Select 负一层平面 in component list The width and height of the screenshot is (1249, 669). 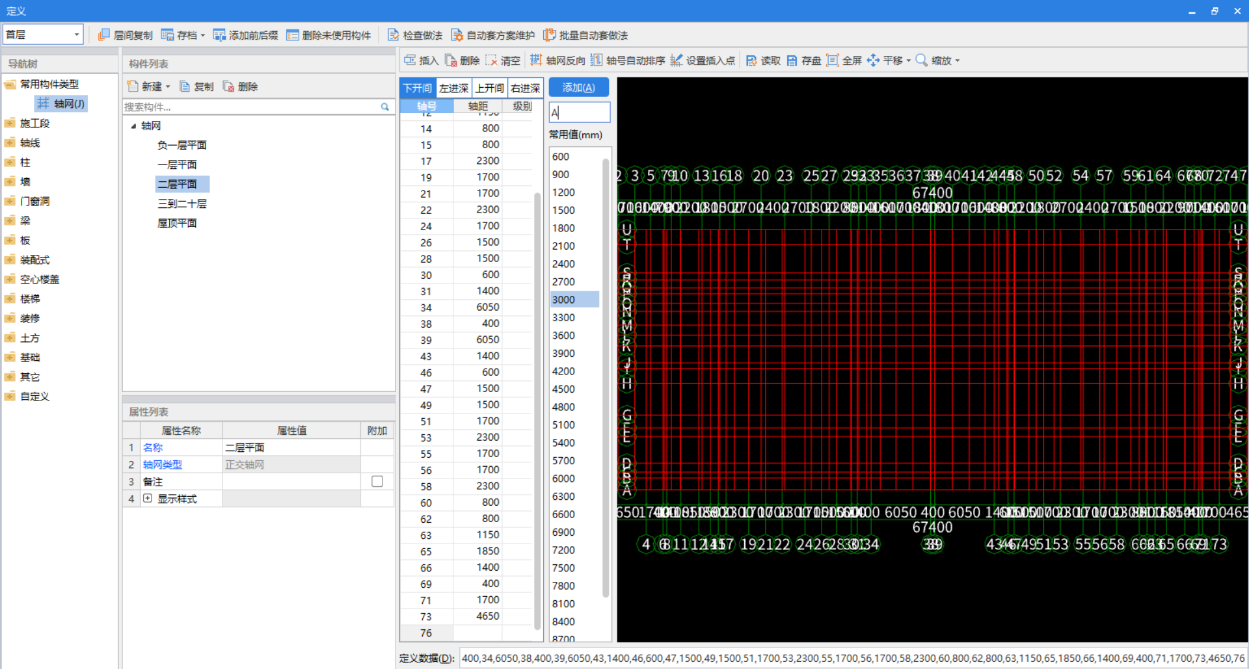(x=181, y=145)
